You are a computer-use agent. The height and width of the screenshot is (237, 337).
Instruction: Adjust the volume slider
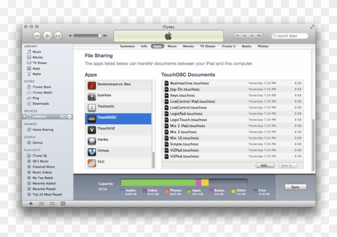(x=99, y=36)
